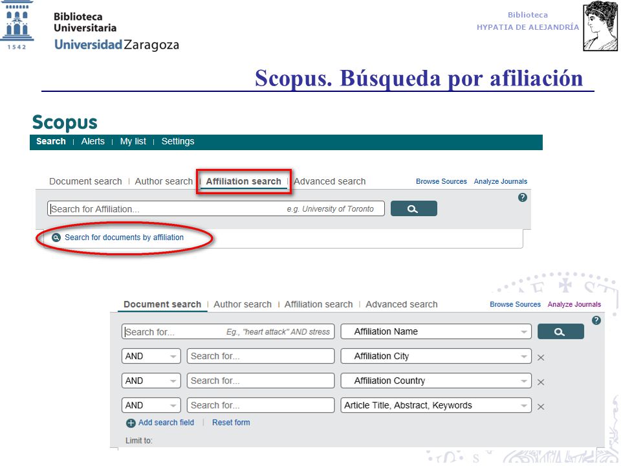Open Browse Sources link in lower panel
Image resolution: width=621 pixels, height=466 pixels.
[515, 304]
